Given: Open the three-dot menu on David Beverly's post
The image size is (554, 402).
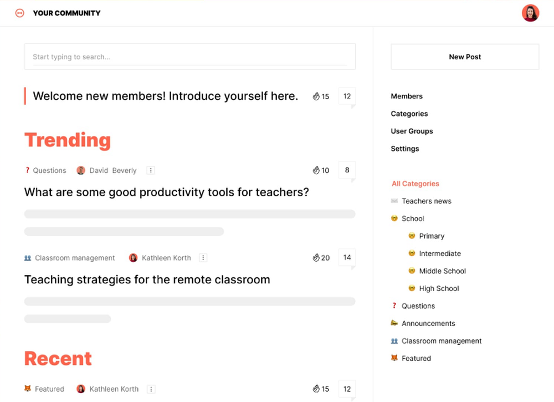Looking at the screenshot, I should click(x=151, y=170).
